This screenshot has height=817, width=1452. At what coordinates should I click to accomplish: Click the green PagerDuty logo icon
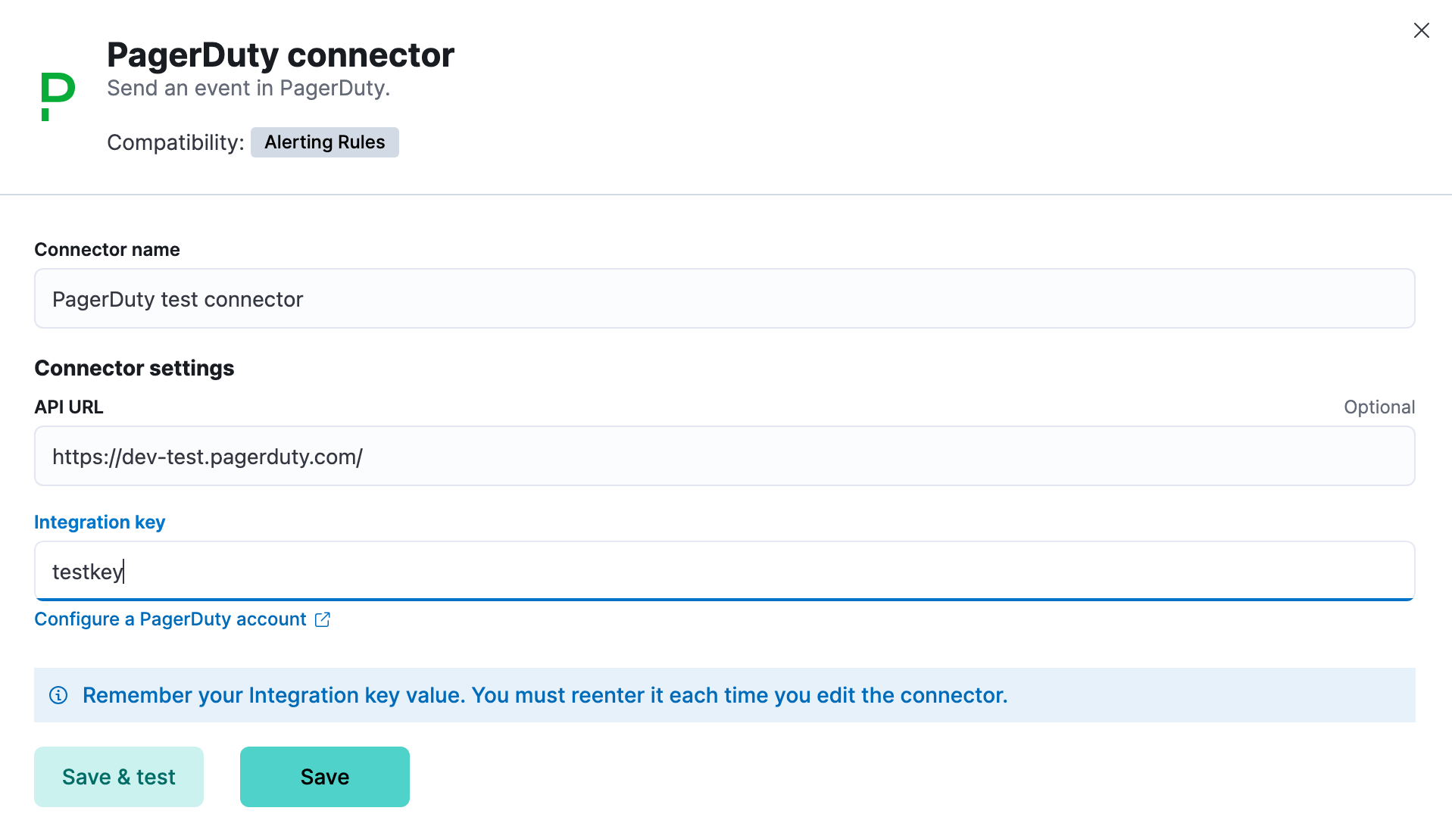(57, 94)
